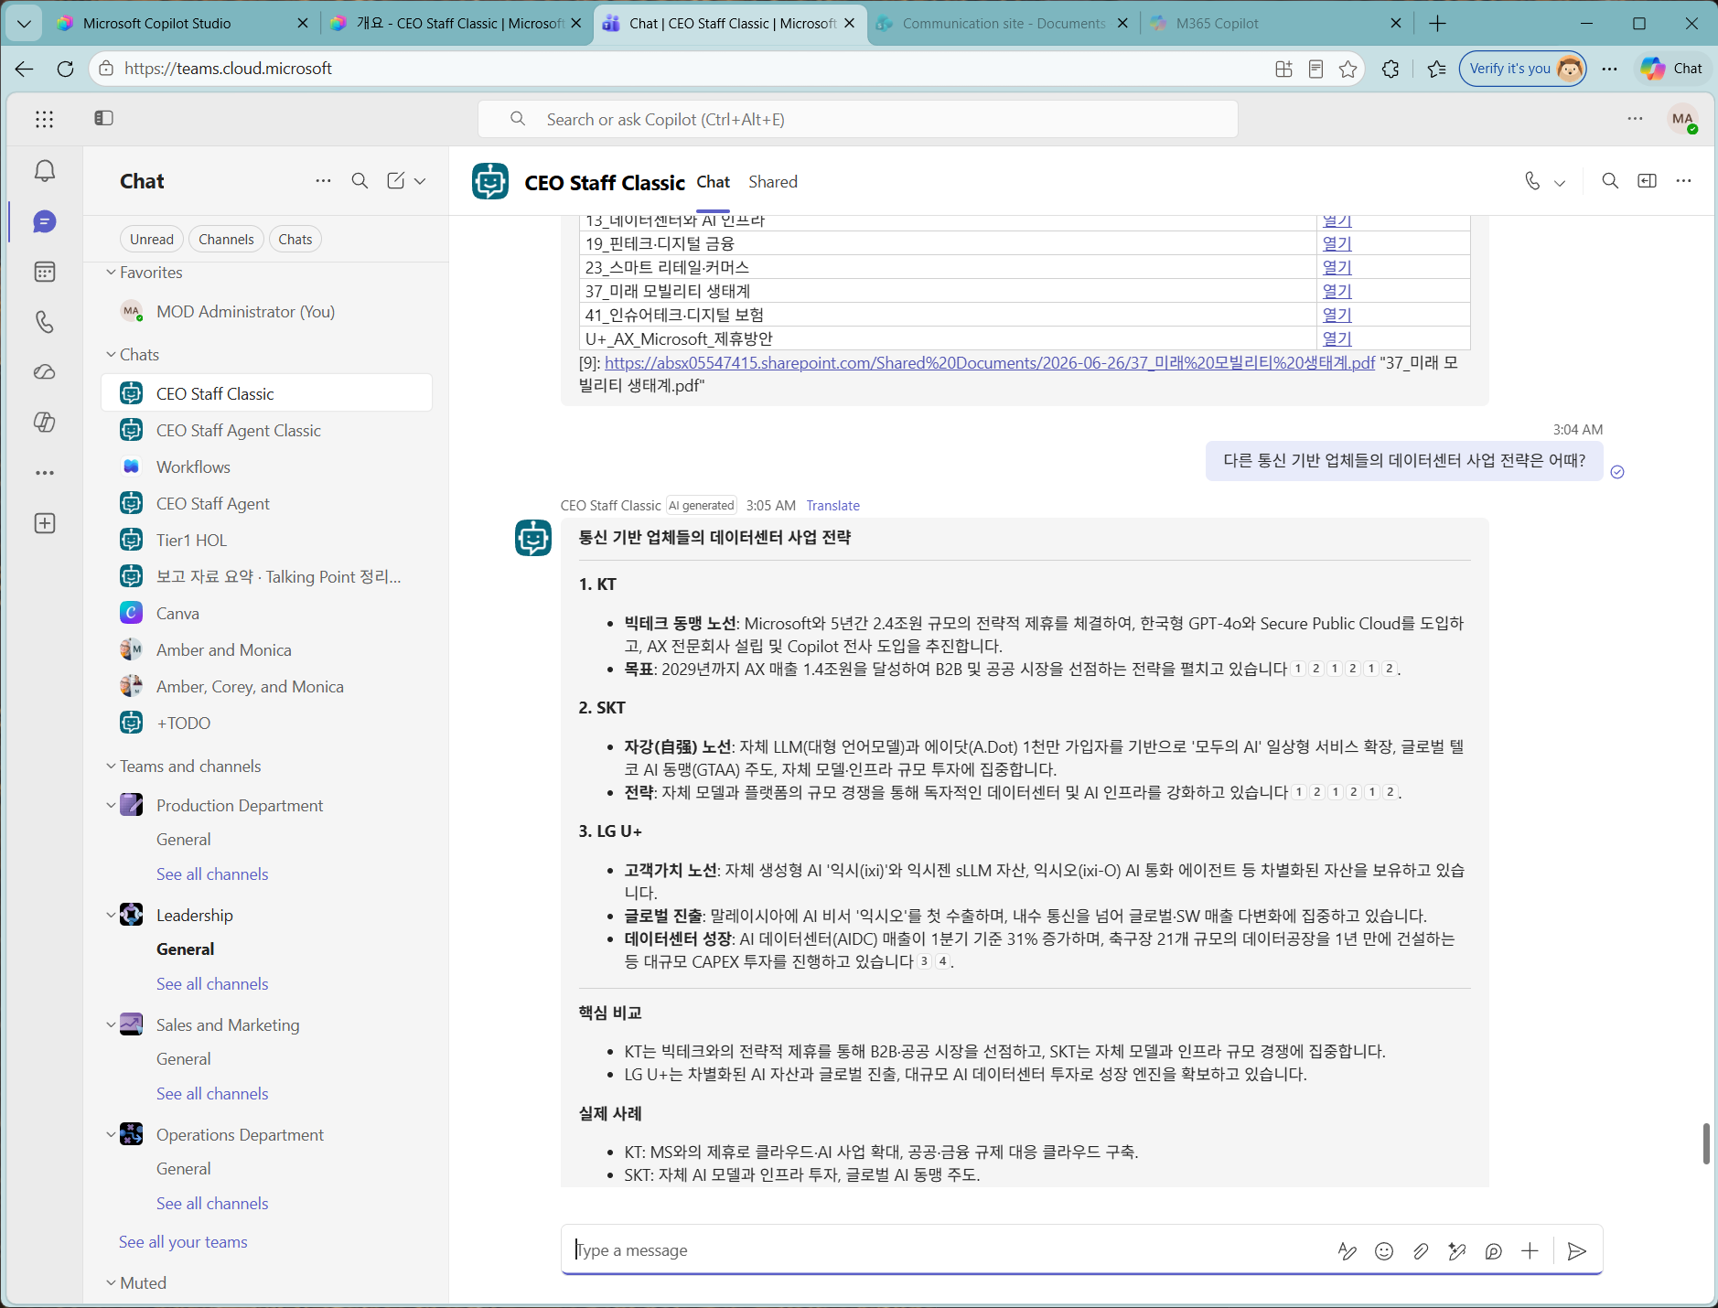Viewport: 1718px width, 1308px height.
Task: Collapse the Production Department team
Action: tap(111, 805)
